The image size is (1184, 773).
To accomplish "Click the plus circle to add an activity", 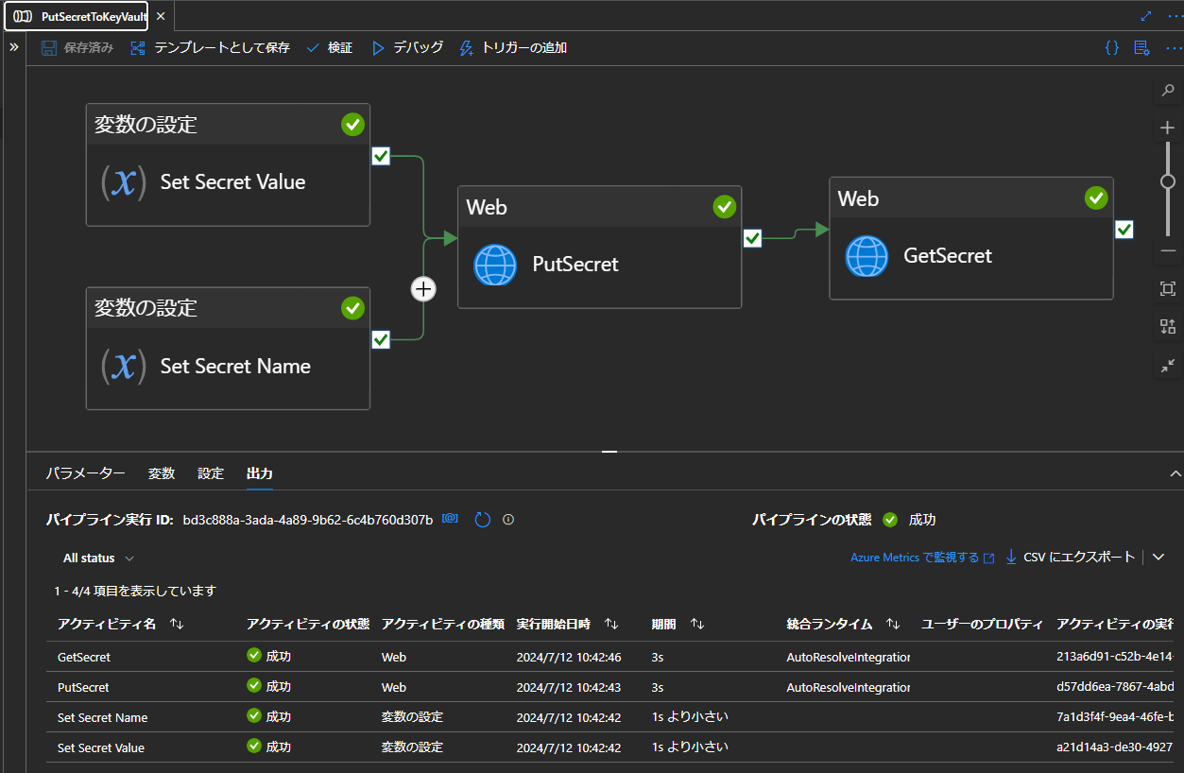I will (424, 289).
